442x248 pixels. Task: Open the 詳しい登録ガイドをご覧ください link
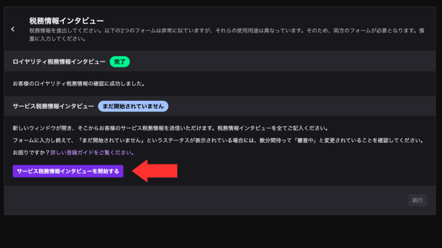92,152
